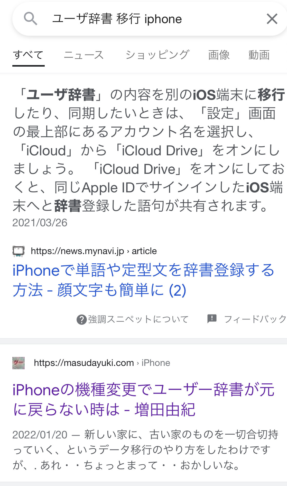Click the フィードバック text link

[255, 319]
